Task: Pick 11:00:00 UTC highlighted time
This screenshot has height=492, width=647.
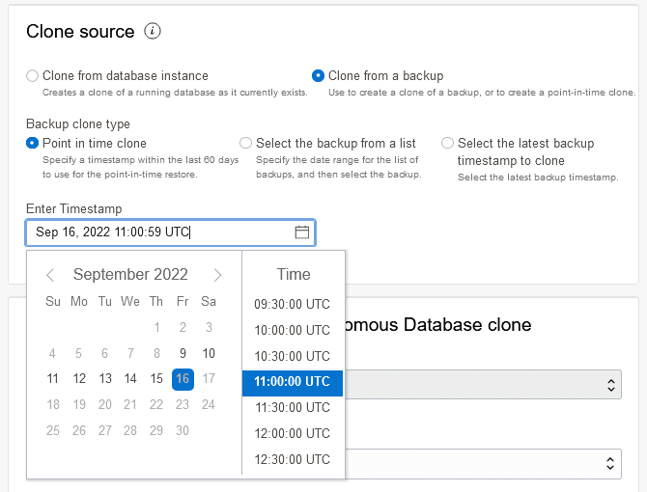Action: click(x=293, y=382)
